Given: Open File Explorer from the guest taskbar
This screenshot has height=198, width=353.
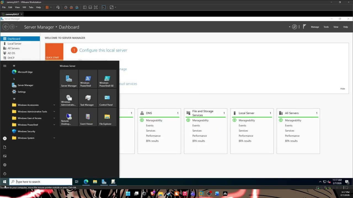Looking at the screenshot, I should point(95,182).
